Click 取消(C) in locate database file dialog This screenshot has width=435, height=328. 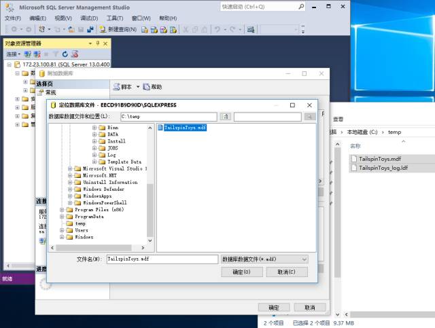coord(287,272)
